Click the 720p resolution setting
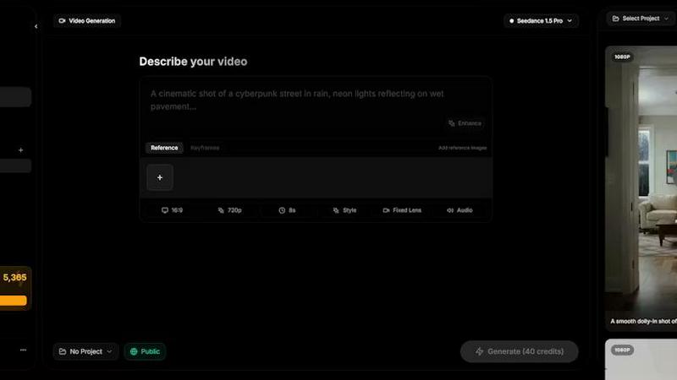This screenshot has width=677, height=380. 228,210
